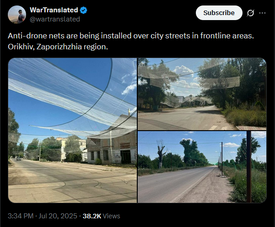Click the Subscribe button
This screenshot has width=275, height=227.
219,13
